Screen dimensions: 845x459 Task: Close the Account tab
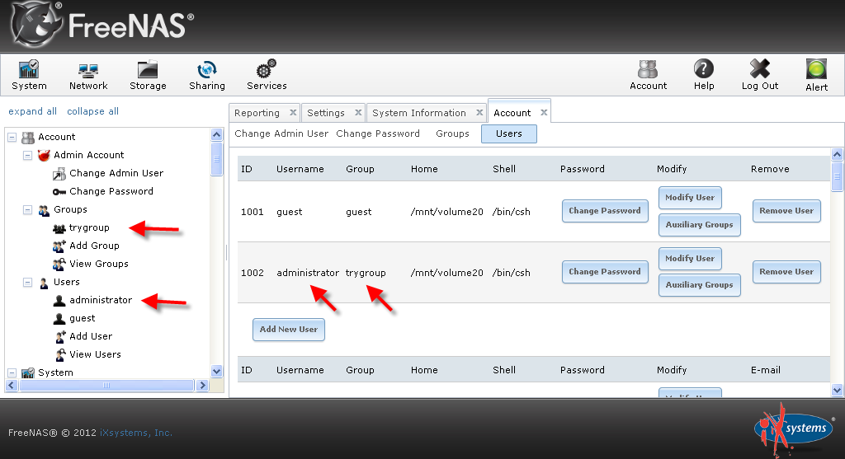pos(545,112)
